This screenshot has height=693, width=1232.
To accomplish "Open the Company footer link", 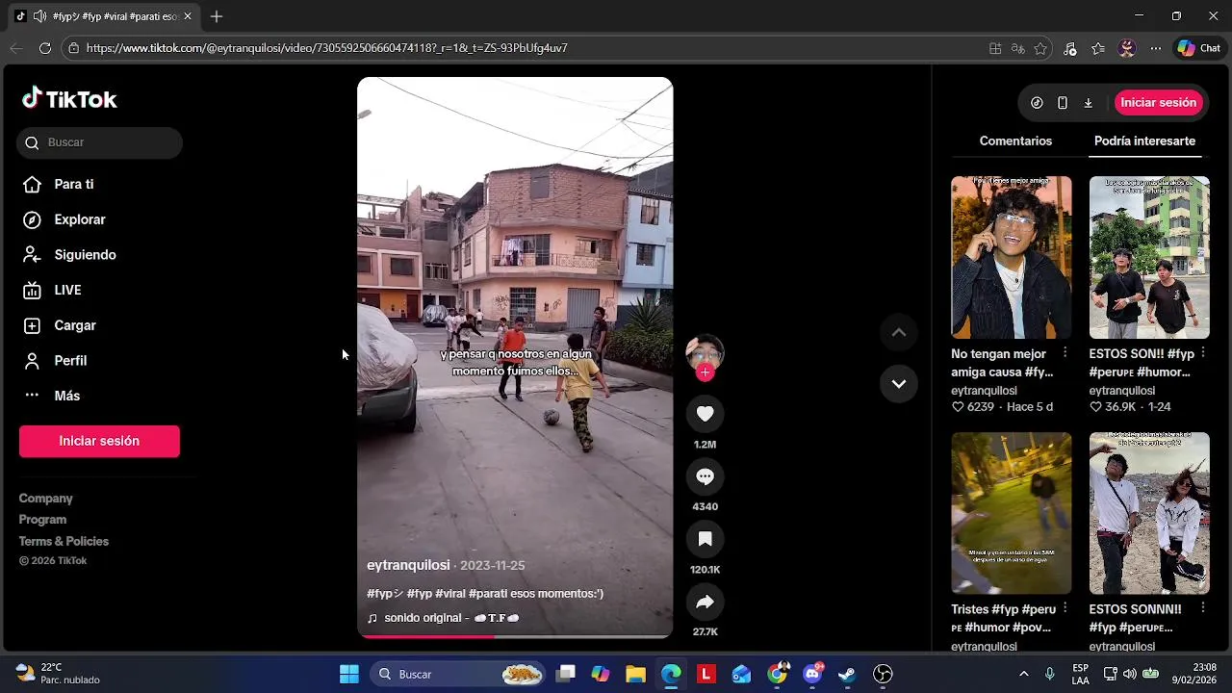I will tap(45, 499).
